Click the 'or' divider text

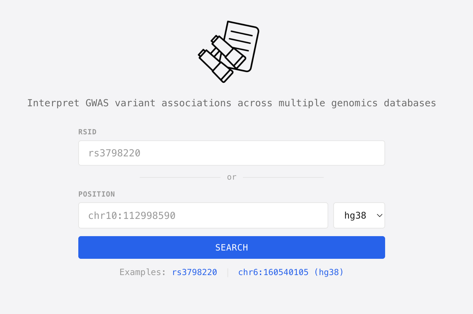pos(232,177)
